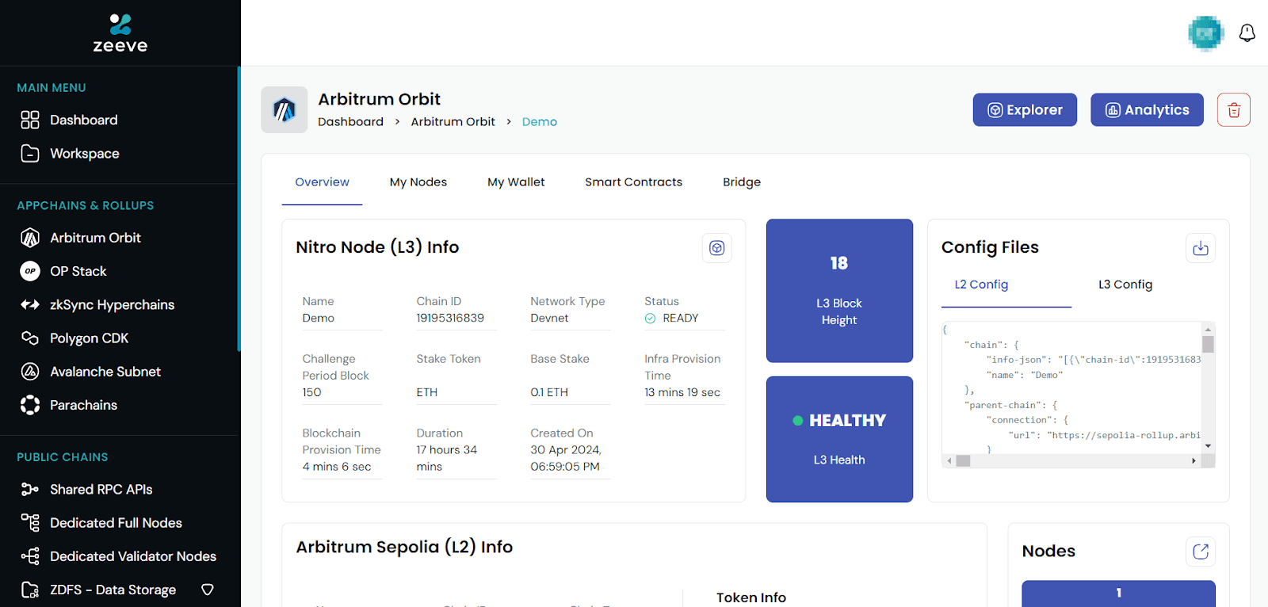Click the Chain ID value 19195316839

(450, 318)
